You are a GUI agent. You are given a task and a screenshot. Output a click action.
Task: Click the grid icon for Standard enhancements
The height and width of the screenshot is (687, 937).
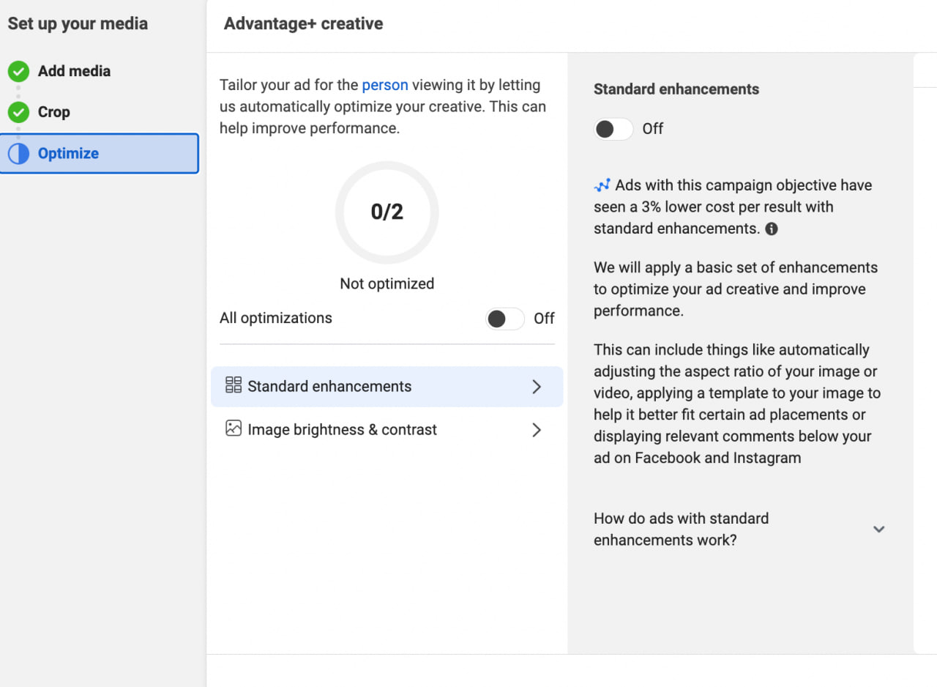click(234, 385)
